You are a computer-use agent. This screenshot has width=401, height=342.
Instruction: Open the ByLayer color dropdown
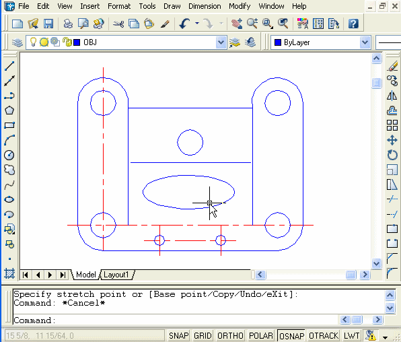365,42
